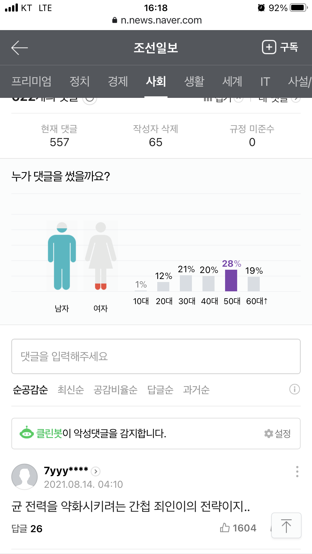Open the 조선일보 header link
The height and width of the screenshot is (554, 312).
coord(156,48)
